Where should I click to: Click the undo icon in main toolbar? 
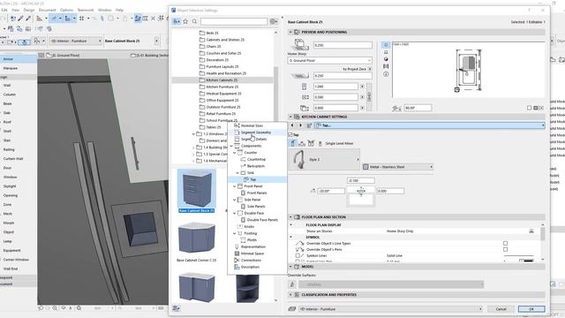(x=13, y=19)
